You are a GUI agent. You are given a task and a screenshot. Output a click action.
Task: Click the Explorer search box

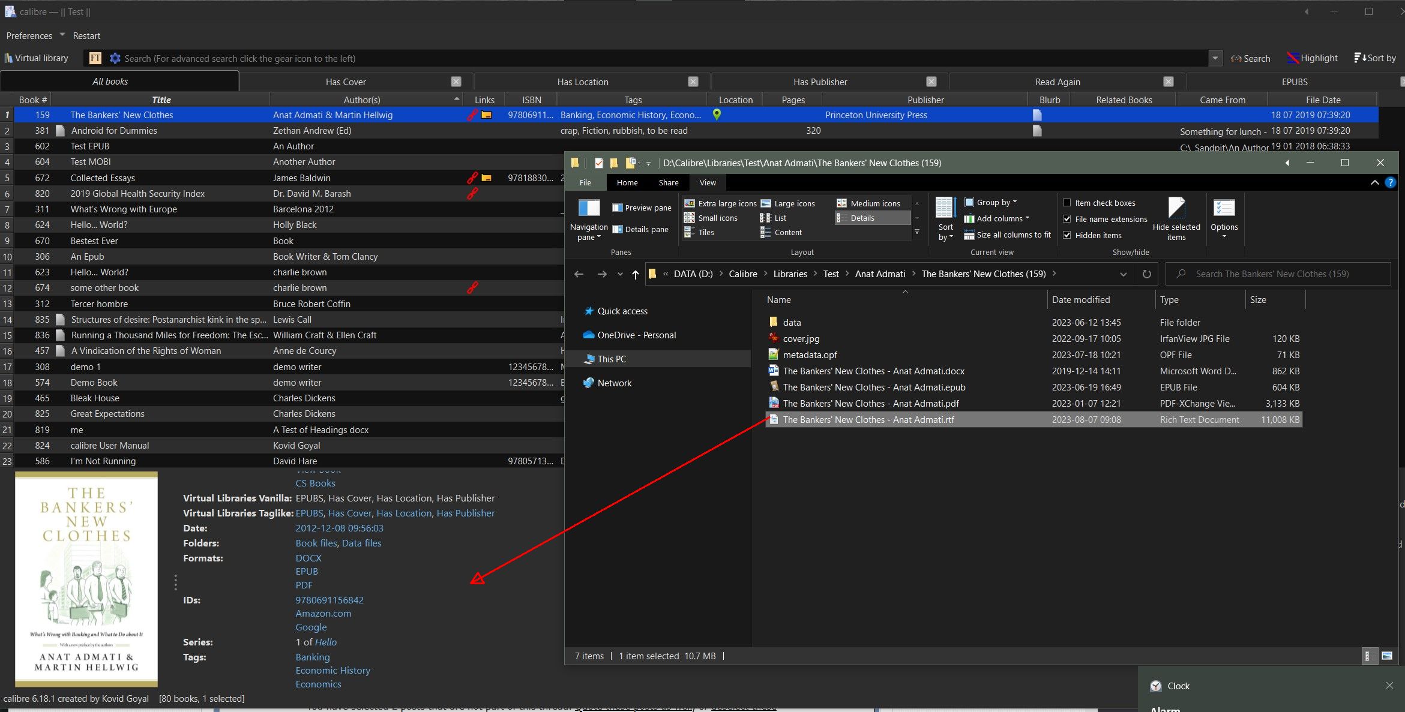click(1278, 274)
